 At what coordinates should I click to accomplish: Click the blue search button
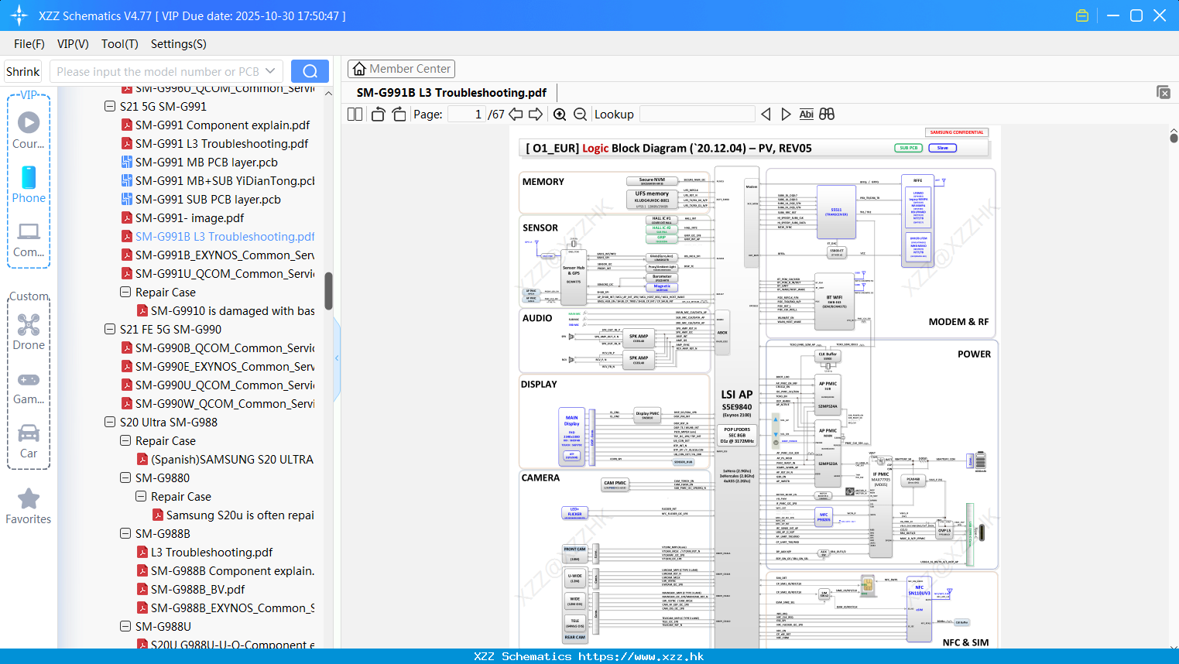click(310, 71)
